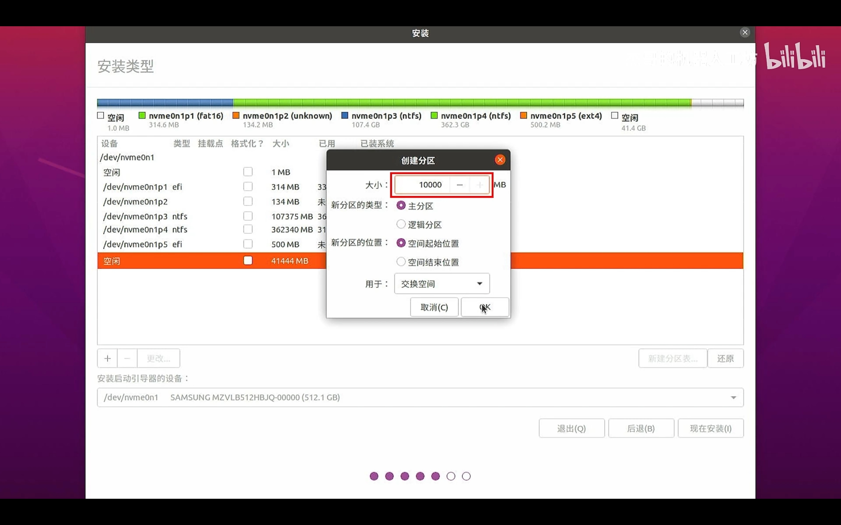The height and width of the screenshot is (525, 841).
Task: Toggle format checkbox for /dev/nvme0n1p4 row
Action: click(248, 229)
